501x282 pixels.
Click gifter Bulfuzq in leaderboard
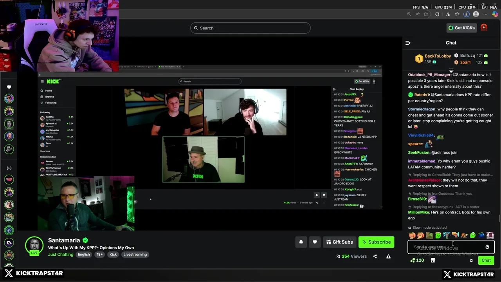[x=467, y=56]
